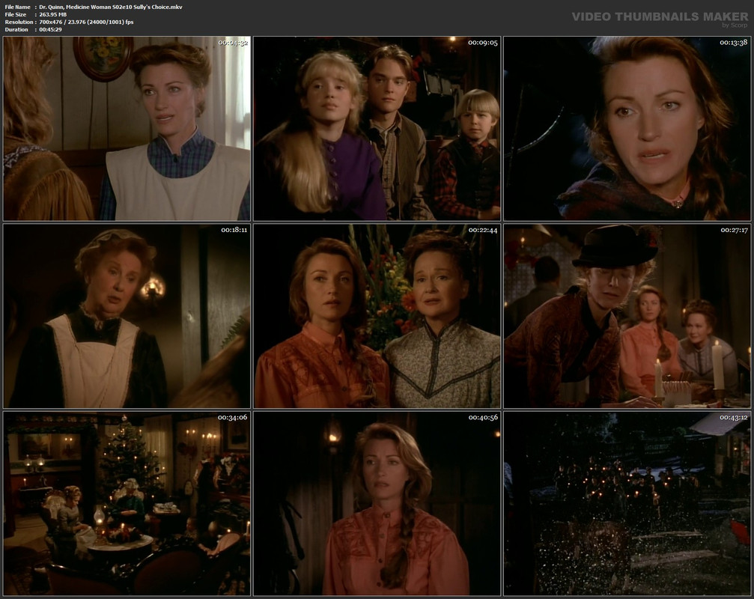Select the thumbnail stamped 00:22:44

[377, 316]
